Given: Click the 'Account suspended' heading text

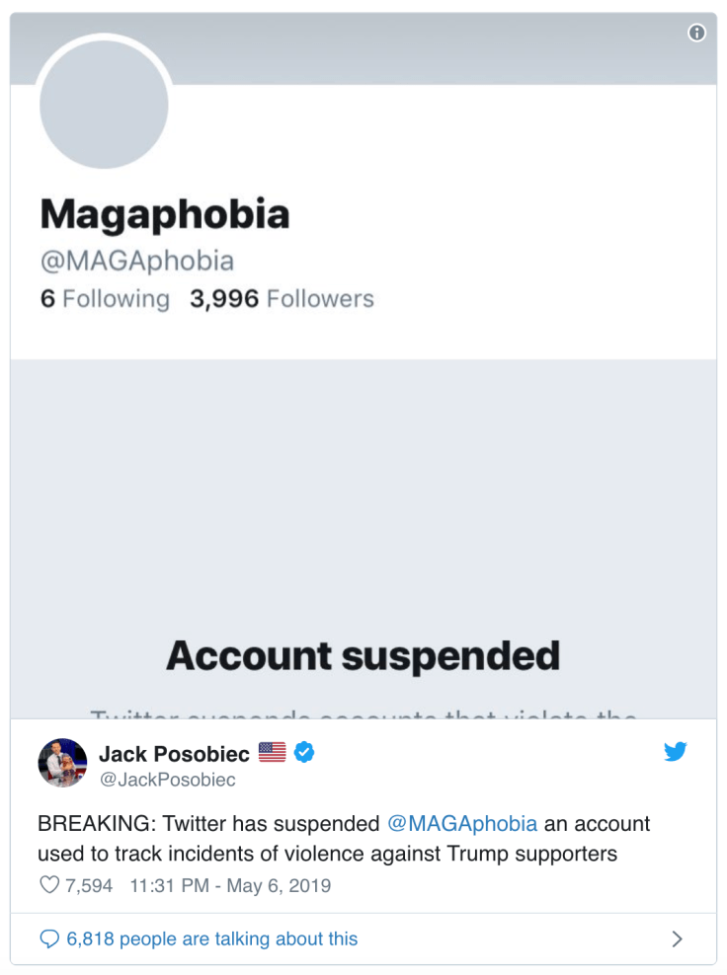Looking at the screenshot, I should (x=363, y=654).
